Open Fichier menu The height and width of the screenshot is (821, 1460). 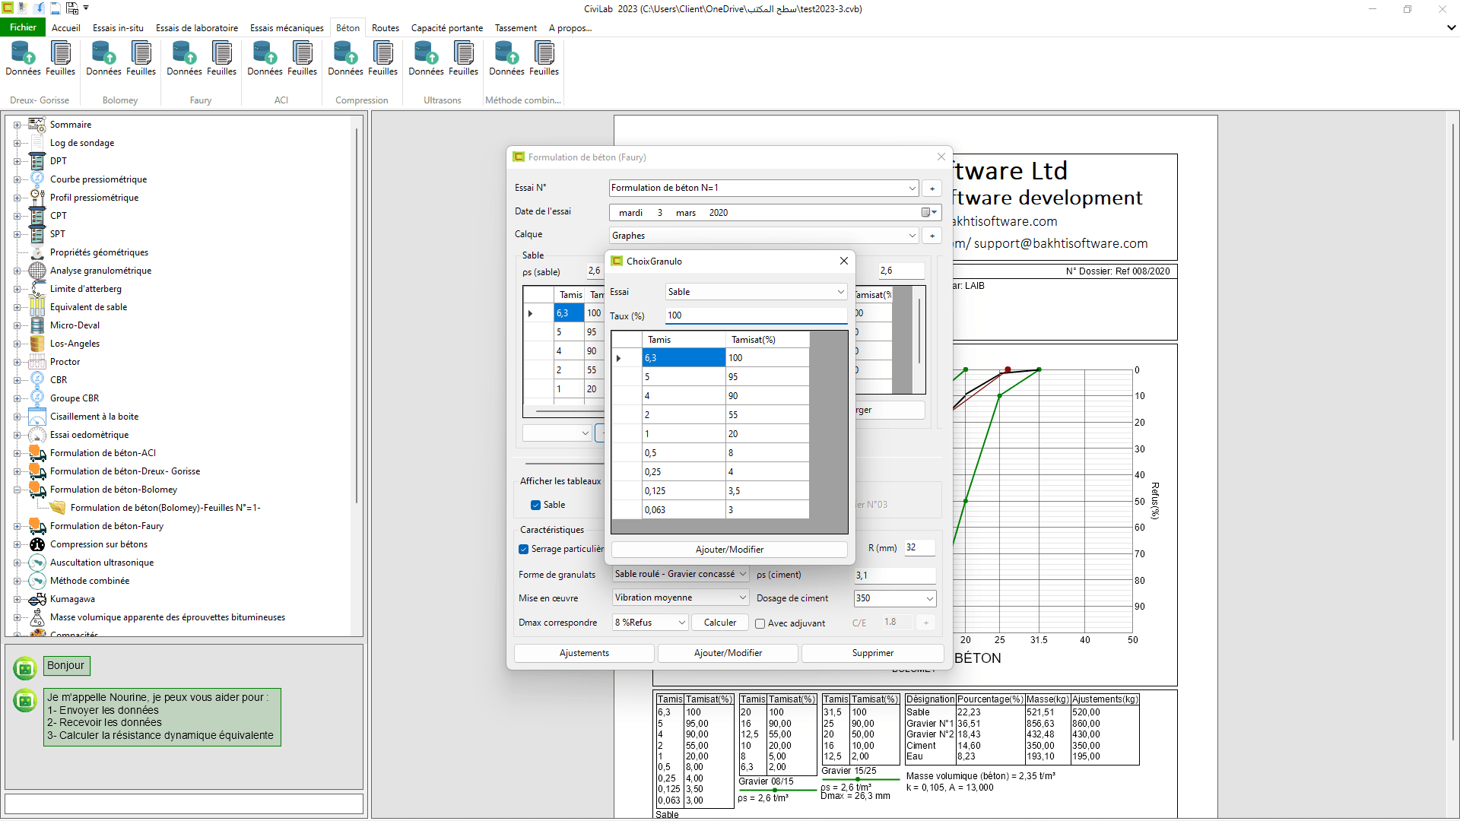point(23,27)
